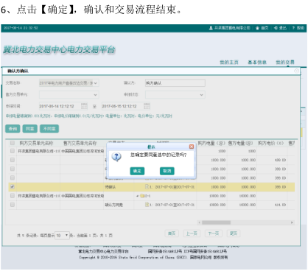
Task: Click the document icon in 待确认 row
Action: coord(147,187)
